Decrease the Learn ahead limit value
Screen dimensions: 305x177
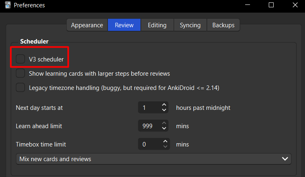point(164,129)
